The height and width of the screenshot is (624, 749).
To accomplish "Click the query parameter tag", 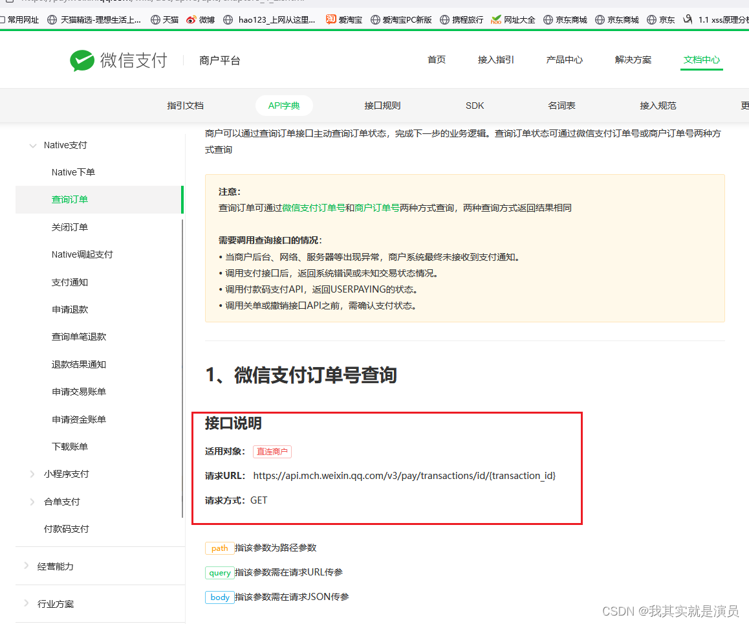I will click(x=220, y=572).
